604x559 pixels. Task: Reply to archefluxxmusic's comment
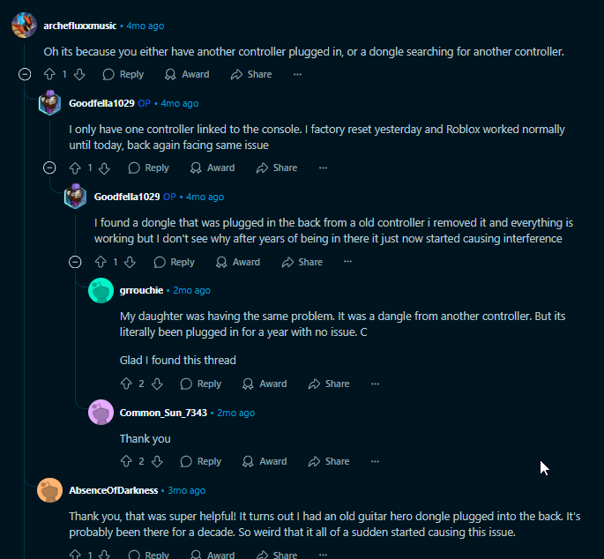pyautogui.click(x=123, y=75)
